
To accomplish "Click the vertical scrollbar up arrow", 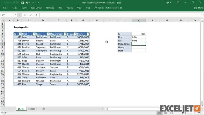I will point(202,20).
